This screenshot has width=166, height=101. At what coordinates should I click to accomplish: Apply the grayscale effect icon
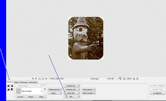click(x=12, y=86)
